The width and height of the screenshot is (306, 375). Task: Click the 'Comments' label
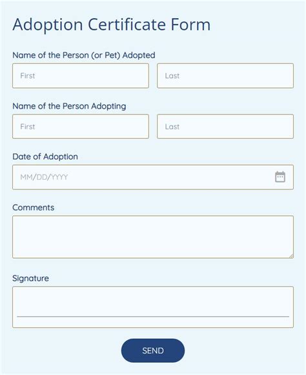tap(33, 208)
